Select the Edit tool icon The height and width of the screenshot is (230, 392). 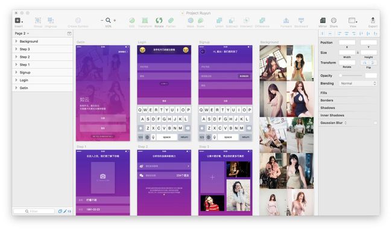(131, 20)
